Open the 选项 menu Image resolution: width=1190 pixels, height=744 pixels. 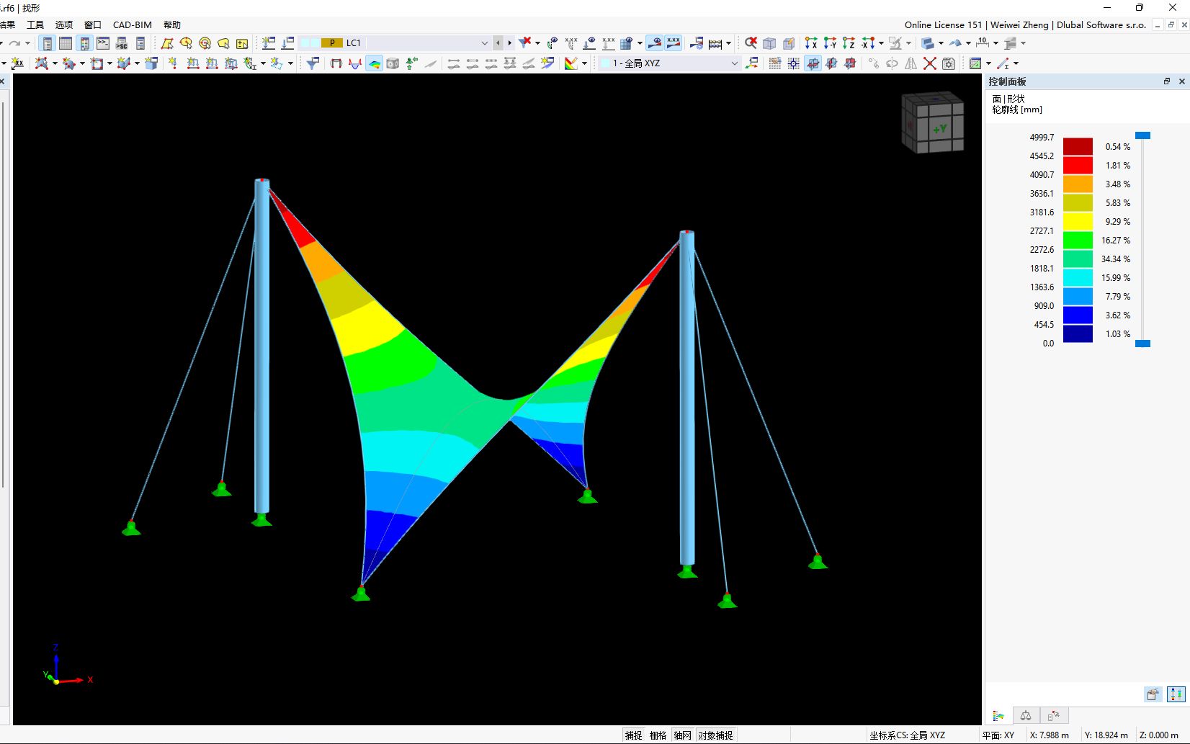[x=64, y=24]
